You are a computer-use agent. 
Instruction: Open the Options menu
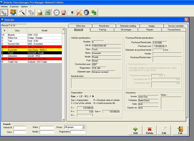tap(24, 6)
